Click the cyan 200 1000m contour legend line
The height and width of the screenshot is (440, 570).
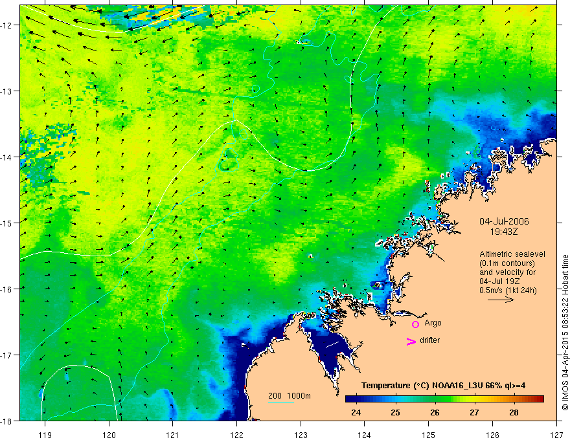point(281,402)
